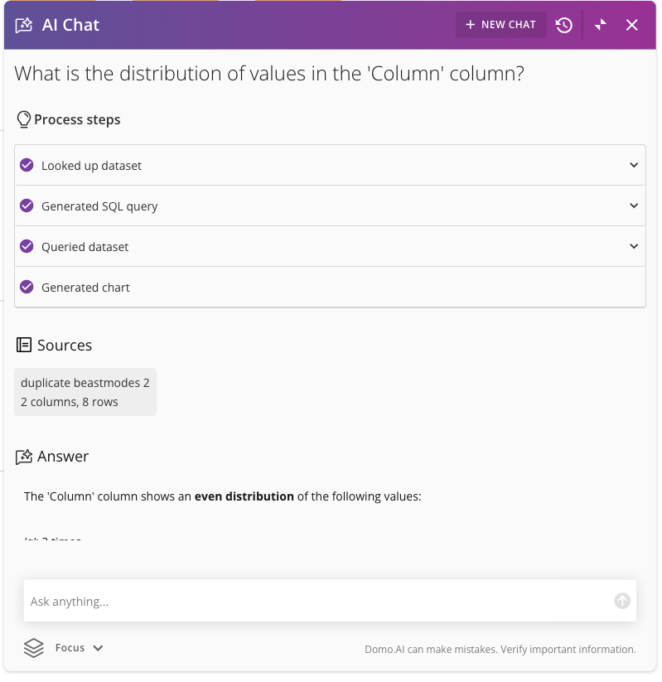This screenshot has width=662, height=682.
Task: Click the Sources list icon
Action: coord(23,345)
